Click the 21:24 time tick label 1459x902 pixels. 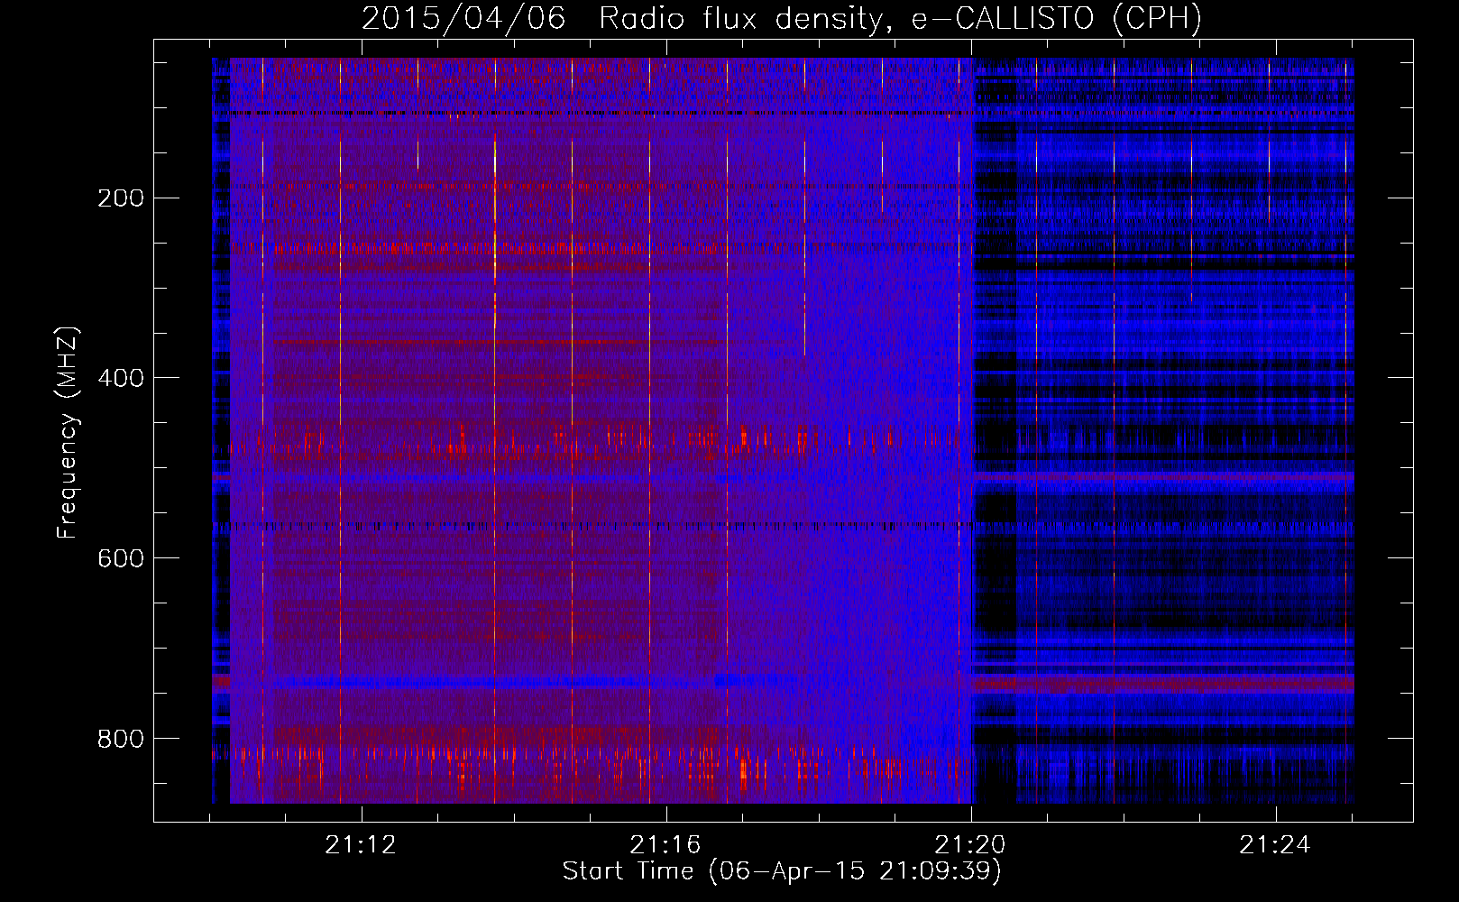(x=1275, y=845)
